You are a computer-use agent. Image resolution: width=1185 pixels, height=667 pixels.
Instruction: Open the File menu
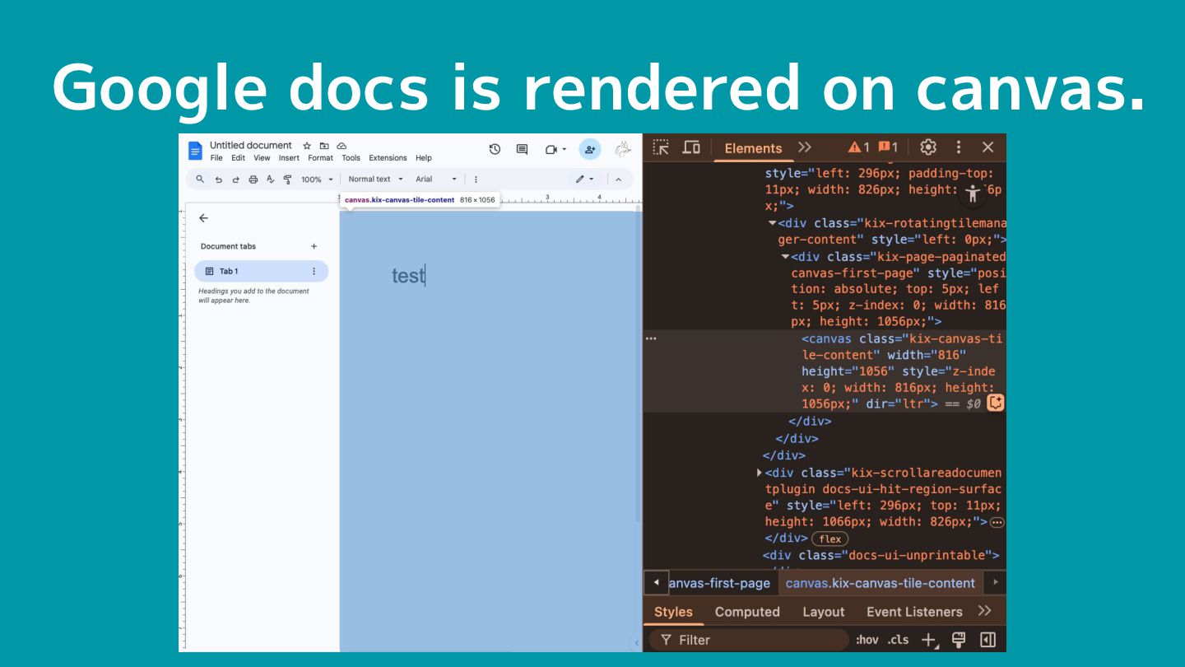[216, 158]
